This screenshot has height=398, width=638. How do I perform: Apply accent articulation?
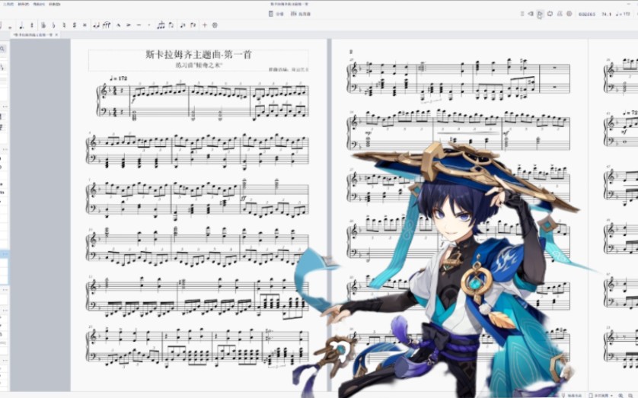(129, 25)
